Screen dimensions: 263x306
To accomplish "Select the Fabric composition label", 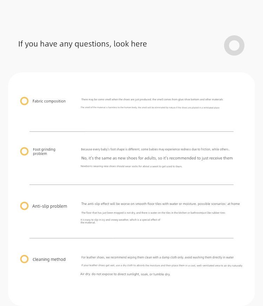I will (x=49, y=101).
